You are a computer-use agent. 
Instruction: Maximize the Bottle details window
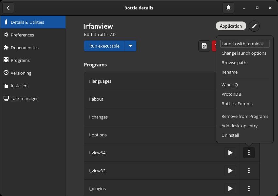coord(257,8)
